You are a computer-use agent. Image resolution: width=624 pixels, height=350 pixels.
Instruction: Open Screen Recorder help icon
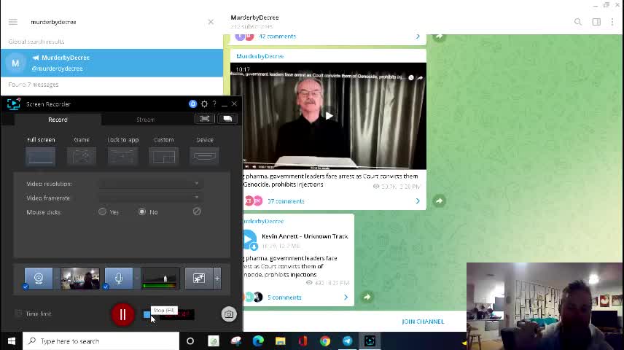tap(214, 104)
